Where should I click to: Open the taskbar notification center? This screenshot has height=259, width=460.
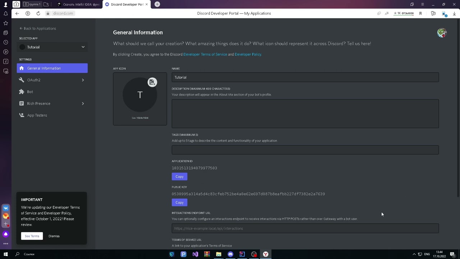(x=452, y=254)
